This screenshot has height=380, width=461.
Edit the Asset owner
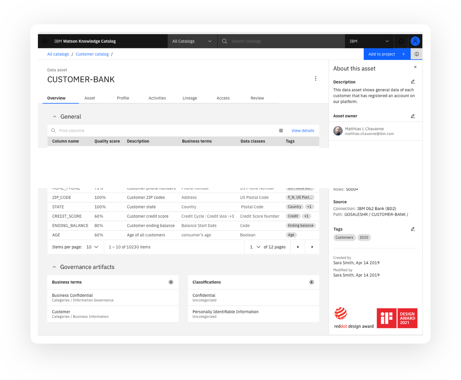point(413,116)
